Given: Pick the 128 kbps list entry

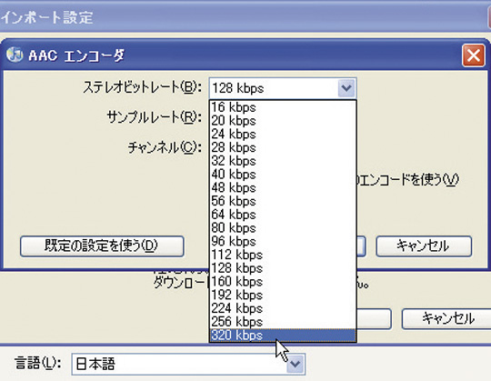Looking at the screenshot, I should coord(283,268).
